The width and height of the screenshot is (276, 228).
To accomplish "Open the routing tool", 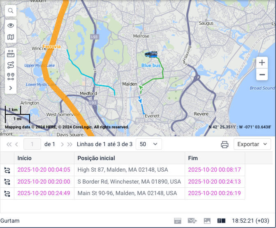I will (10, 65).
